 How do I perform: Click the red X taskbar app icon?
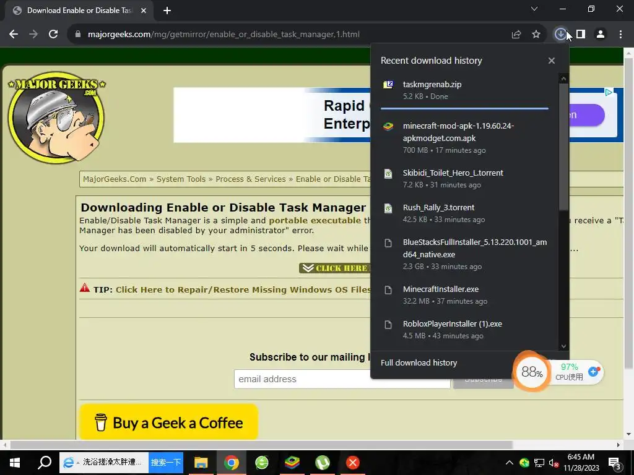352,463
